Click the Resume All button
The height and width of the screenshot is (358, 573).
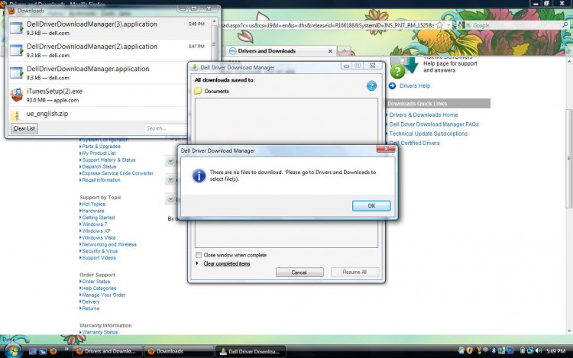354,272
